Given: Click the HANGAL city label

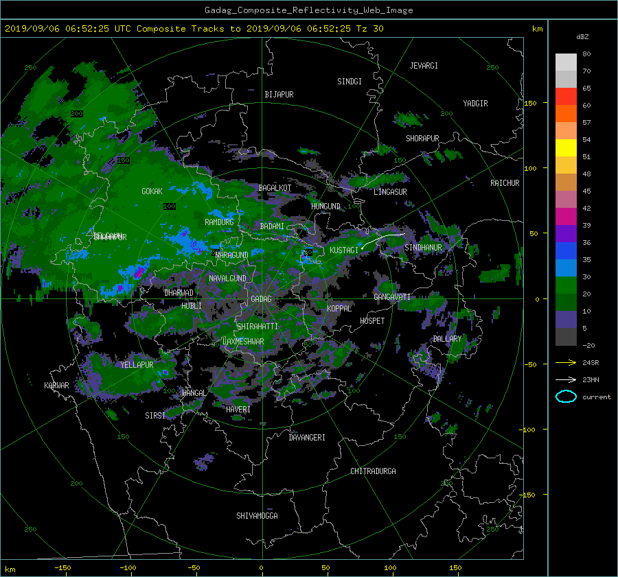Looking at the screenshot, I should [x=194, y=393].
